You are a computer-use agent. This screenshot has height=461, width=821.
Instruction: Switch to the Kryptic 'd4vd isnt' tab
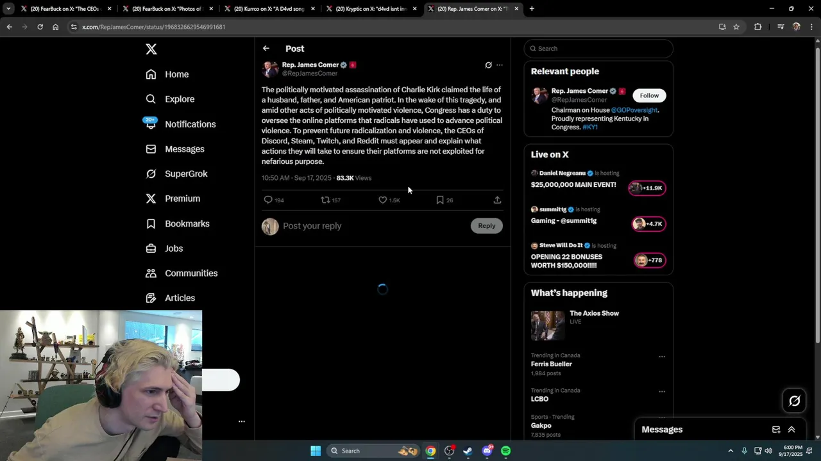click(371, 9)
